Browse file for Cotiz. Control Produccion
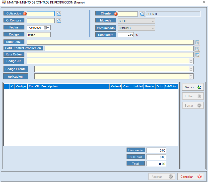The image size is (208, 182). tap(197, 48)
